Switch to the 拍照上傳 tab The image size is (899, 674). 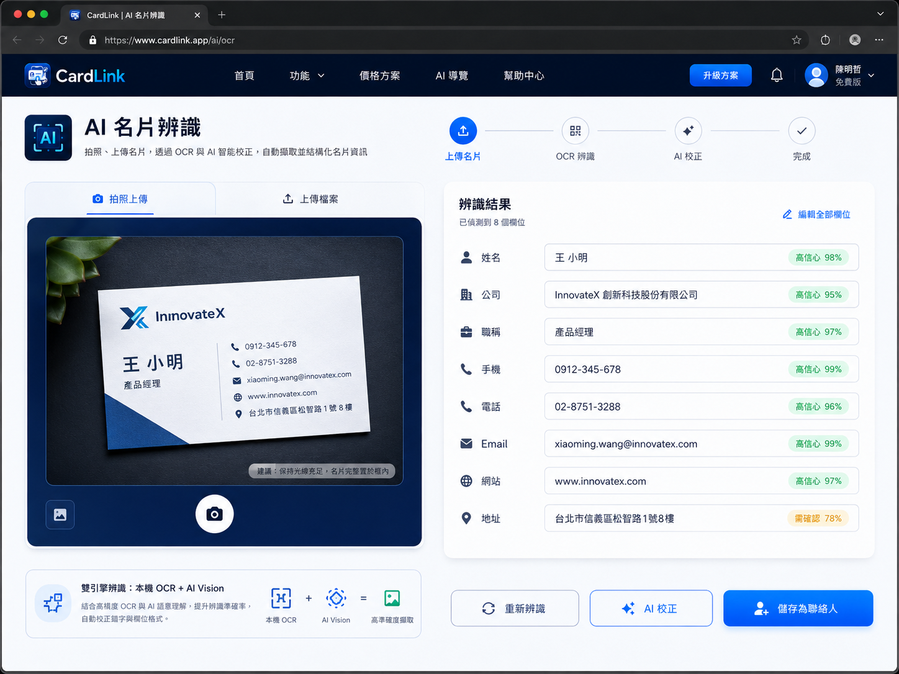[120, 199]
